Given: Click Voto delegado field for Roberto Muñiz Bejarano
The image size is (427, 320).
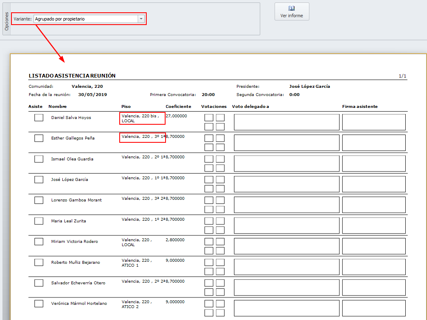Looking at the screenshot, I should point(286,267).
